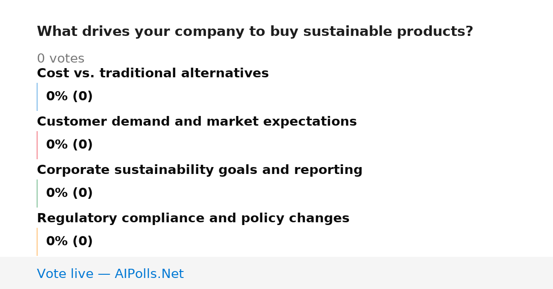Choose Corporate sustainability goals and reporting
This screenshot has height=289, width=553.
(x=200, y=170)
